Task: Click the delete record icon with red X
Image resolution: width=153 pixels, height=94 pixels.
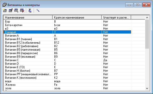Action: coord(22,10)
